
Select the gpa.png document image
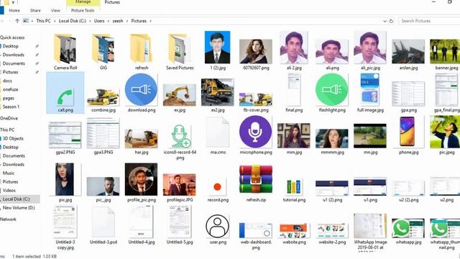click(408, 97)
